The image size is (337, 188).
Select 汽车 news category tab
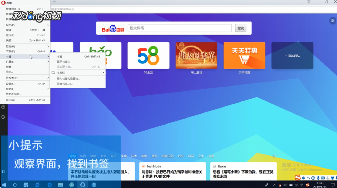point(180,156)
